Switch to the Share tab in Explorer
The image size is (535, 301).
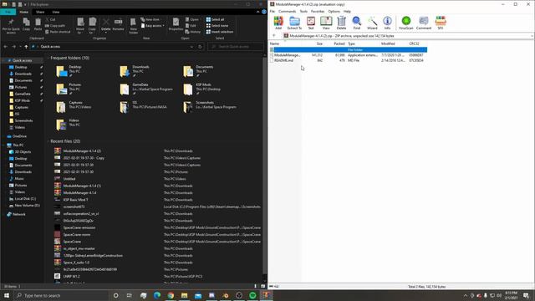40,12
